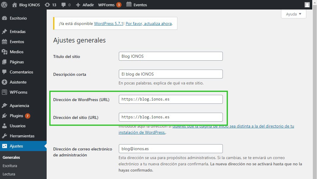Open Apariencia menu item
This screenshot has width=317, height=179.
point(19,106)
